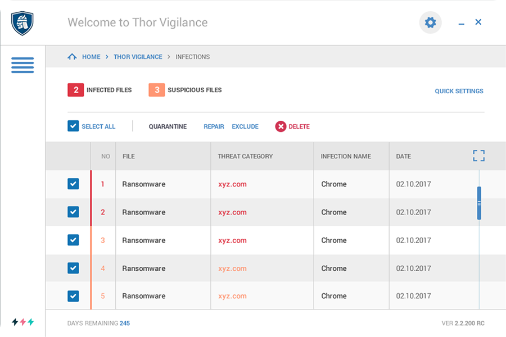
Task: Click xyz.com in row 5
Action: tap(232, 296)
